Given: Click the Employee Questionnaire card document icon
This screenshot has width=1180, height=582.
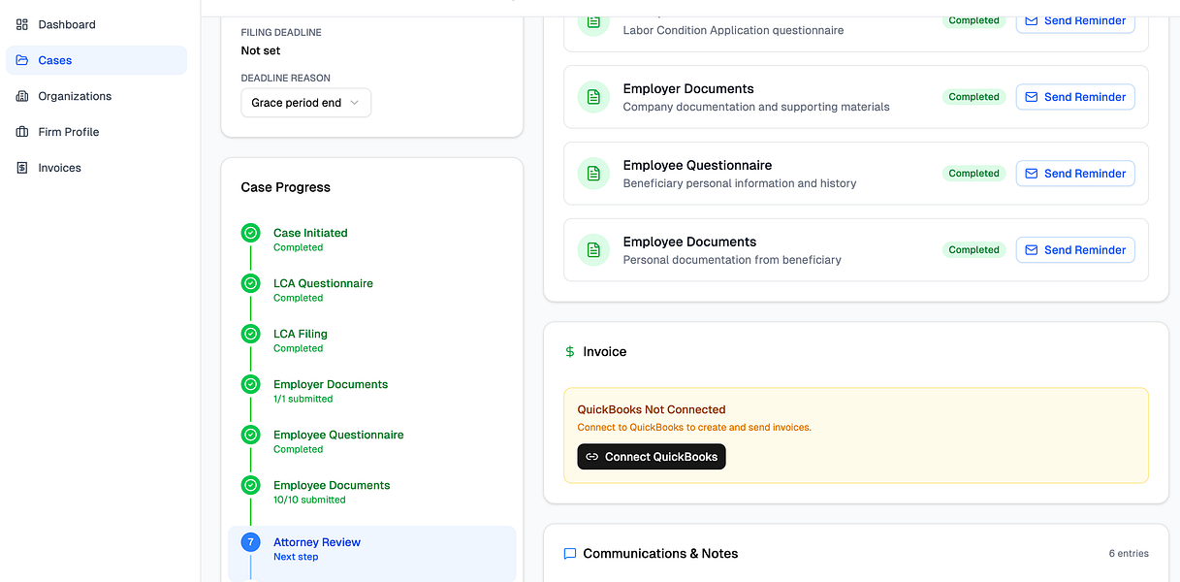Looking at the screenshot, I should [593, 174].
